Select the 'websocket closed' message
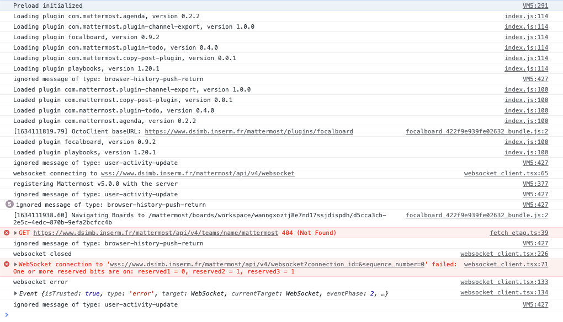The image size is (563, 322). pyautogui.click(x=43, y=254)
